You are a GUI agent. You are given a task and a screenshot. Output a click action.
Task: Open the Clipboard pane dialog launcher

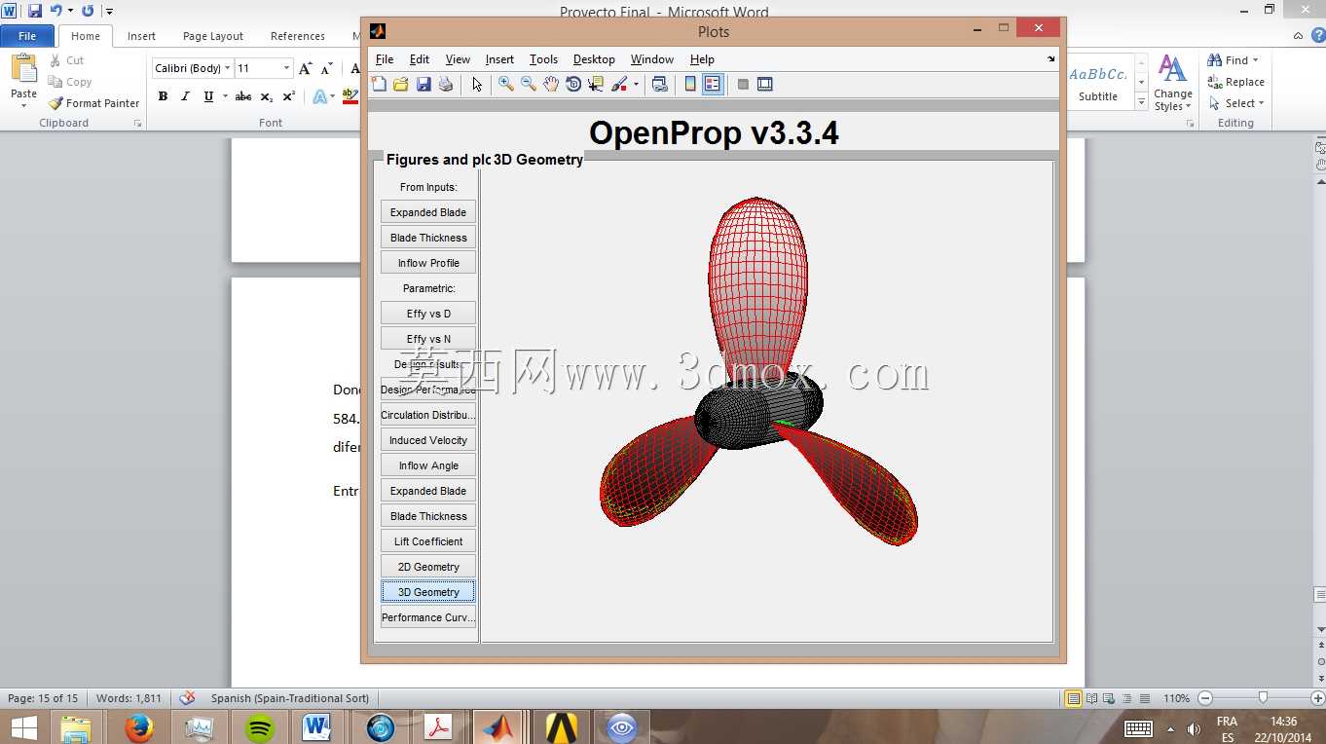[137, 124]
